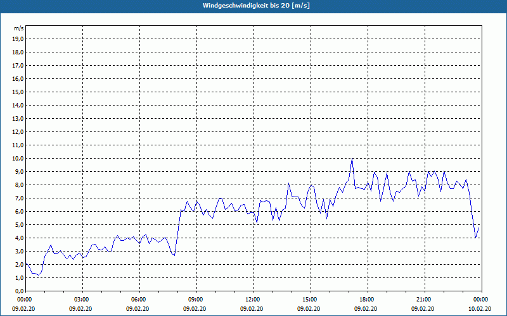Click the '18:00' time label
The height and width of the screenshot is (316, 507).
pyautogui.click(x=368, y=300)
